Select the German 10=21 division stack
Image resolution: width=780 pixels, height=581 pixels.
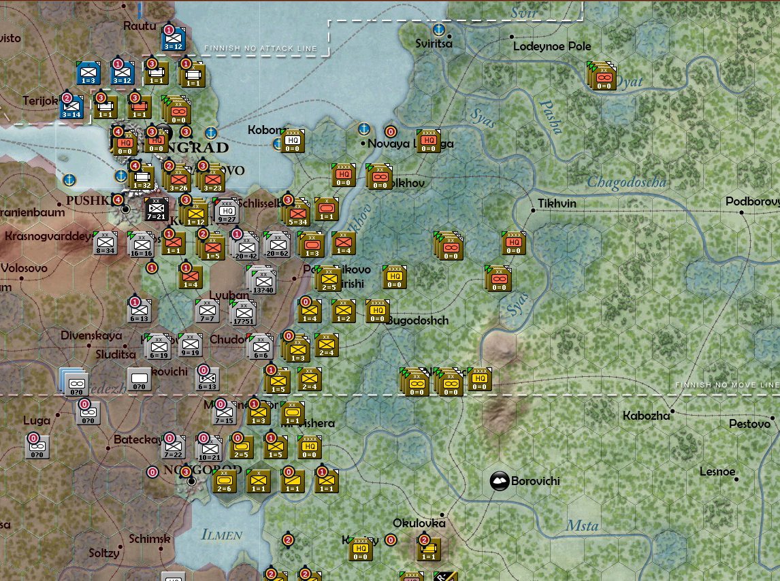click(x=210, y=449)
